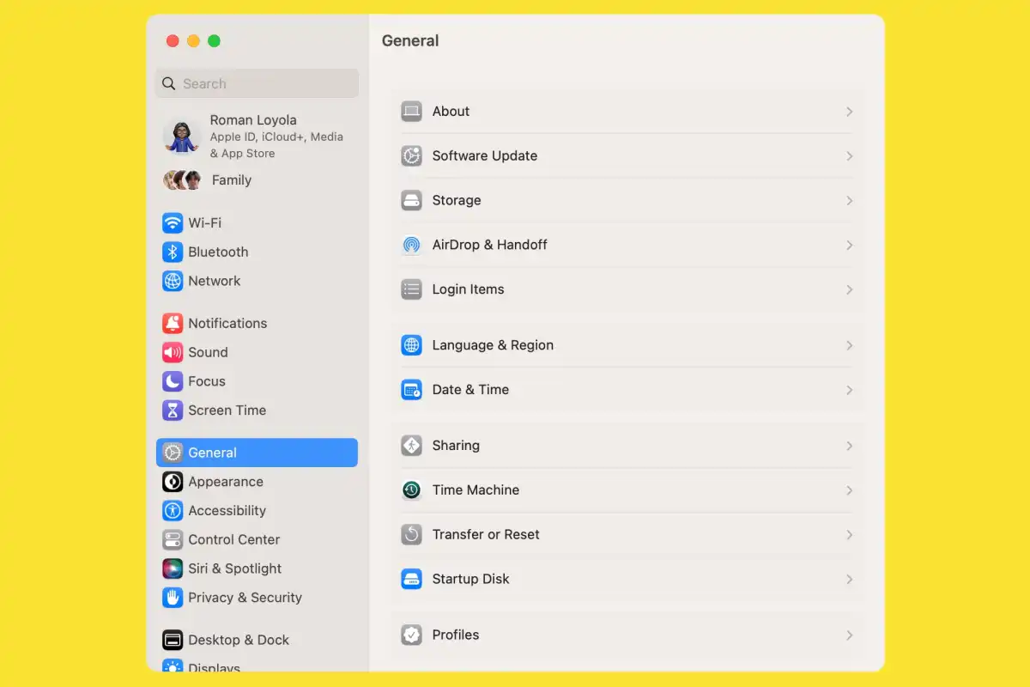Click the chevron on Storage row
Viewport: 1030px width, 687px height.
849,200
